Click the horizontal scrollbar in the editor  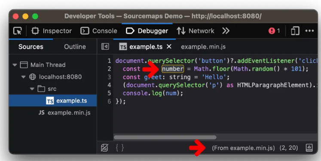point(165,137)
